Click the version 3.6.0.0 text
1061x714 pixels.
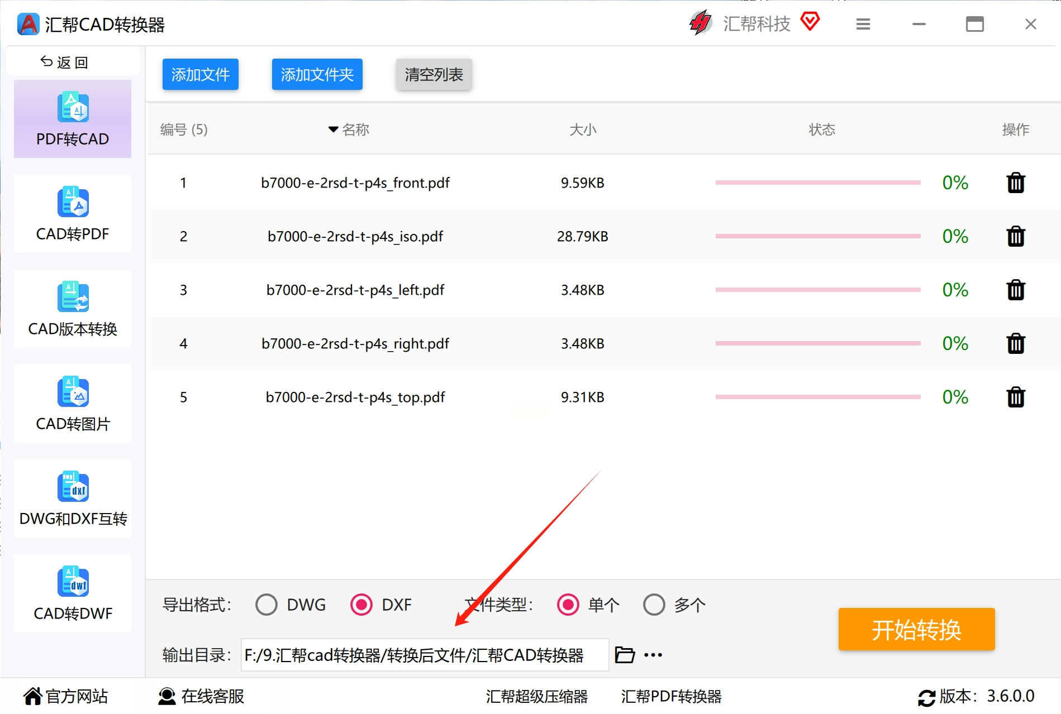pyautogui.click(x=1010, y=696)
